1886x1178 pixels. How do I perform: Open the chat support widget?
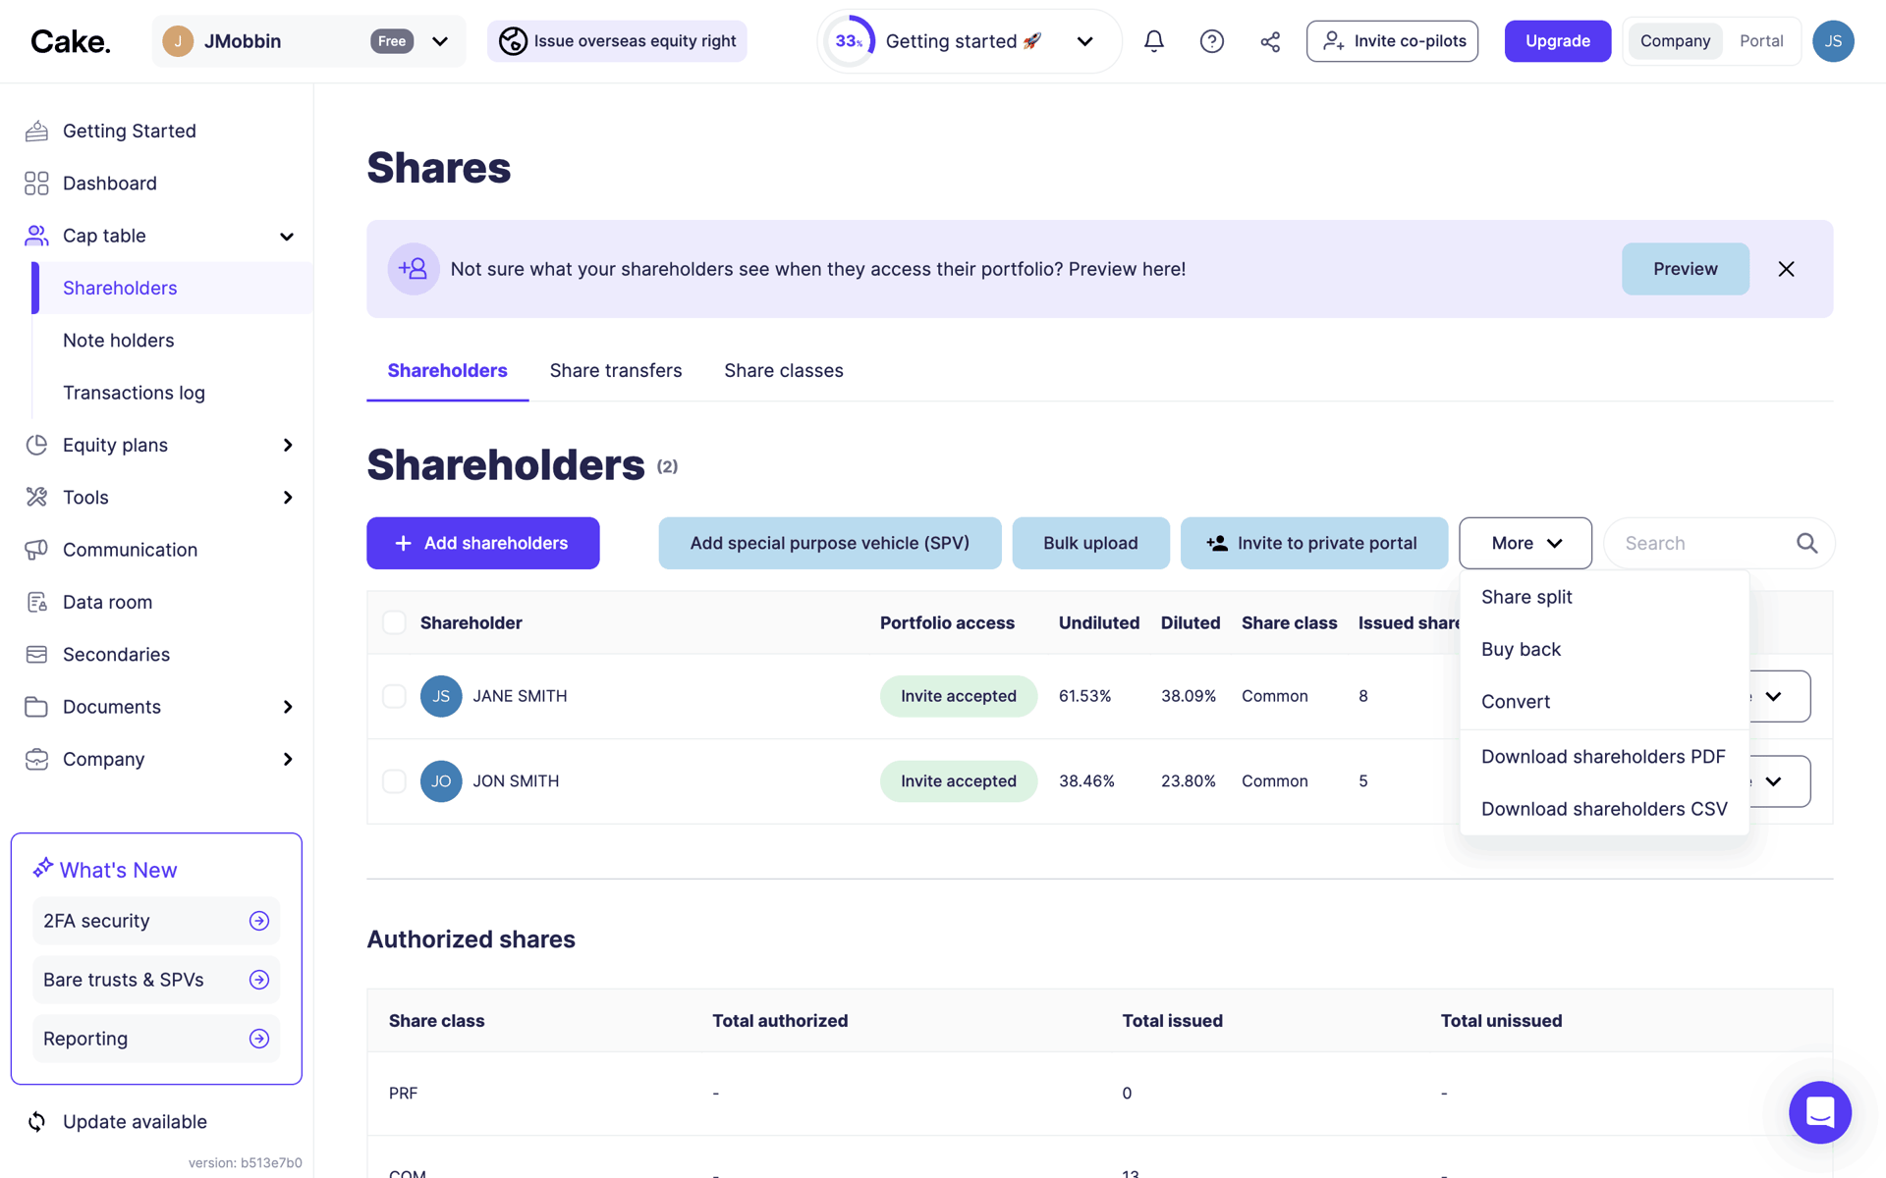pyautogui.click(x=1819, y=1112)
